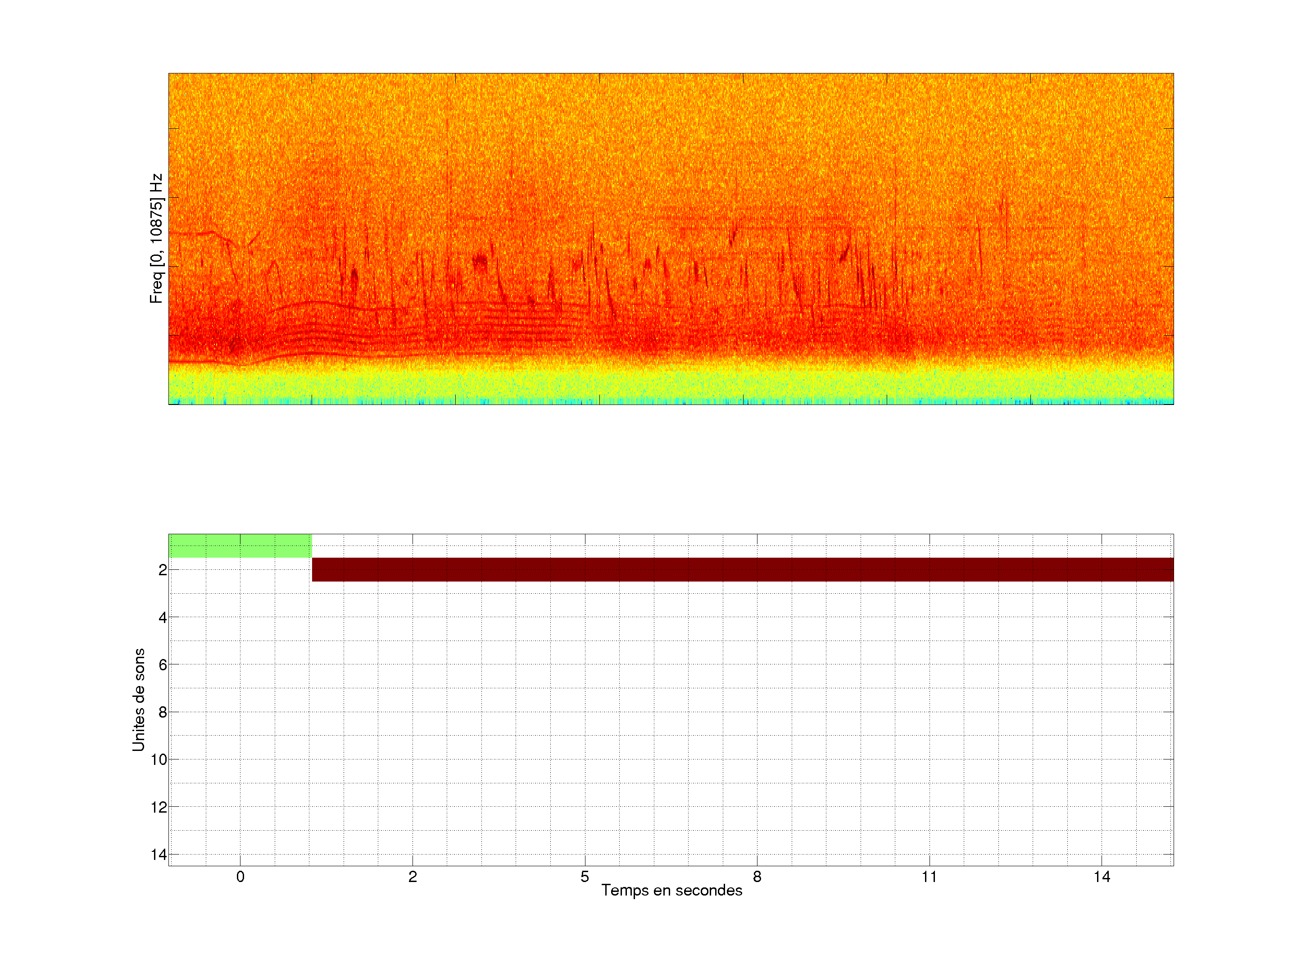
Task: Click the whistle contour at the spectrogram's left edge
Action: coord(194,233)
